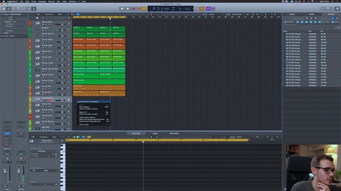Viewport: 341px width, 191px height.
Task: Switch to the Media browser tab
Action: (x=312, y=14)
